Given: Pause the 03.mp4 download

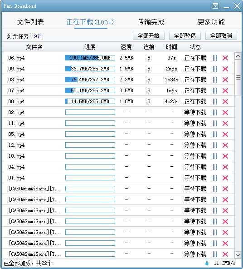Looking at the screenshot, I should click(215, 80).
